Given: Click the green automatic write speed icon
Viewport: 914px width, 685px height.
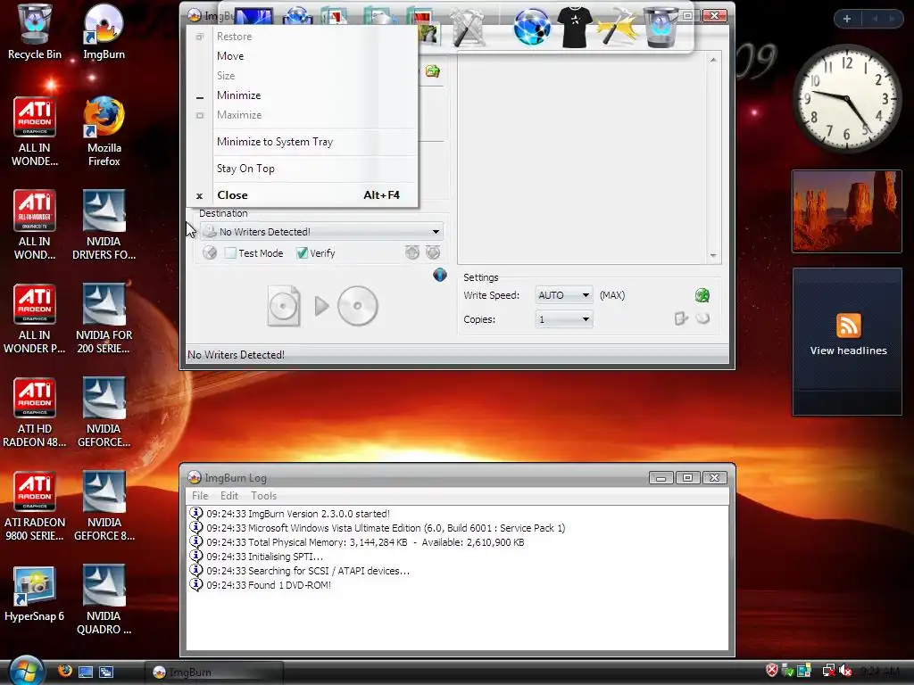Looking at the screenshot, I should 702,295.
